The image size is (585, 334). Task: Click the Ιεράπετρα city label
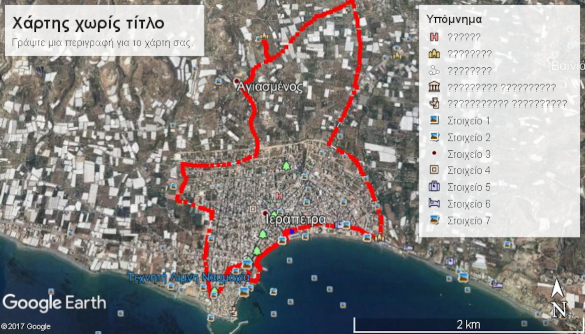coord(295,220)
